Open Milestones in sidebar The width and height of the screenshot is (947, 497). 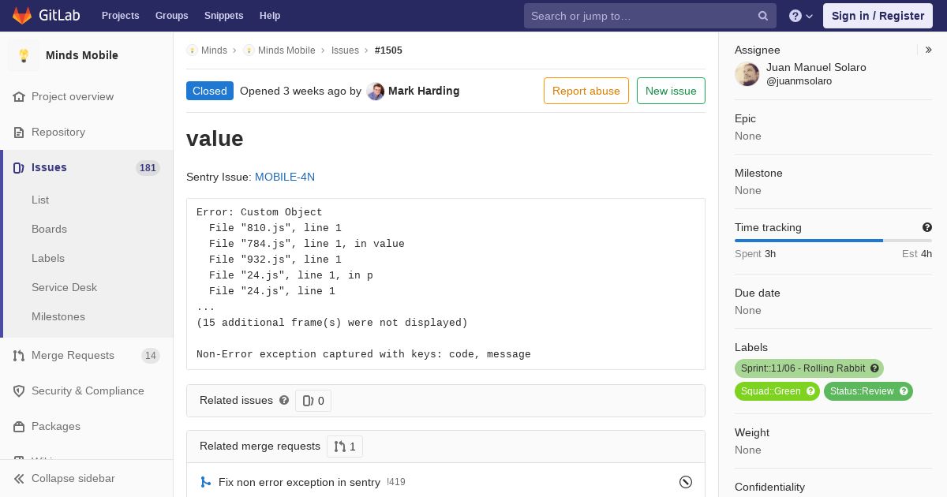[x=58, y=316]
